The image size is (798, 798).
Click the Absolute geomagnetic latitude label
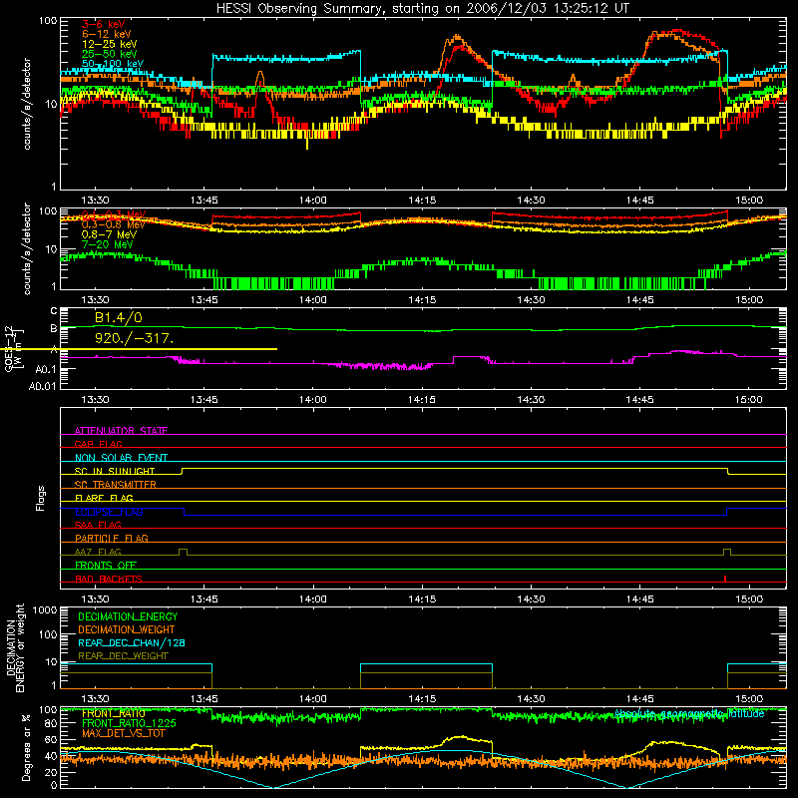(689, 714)
